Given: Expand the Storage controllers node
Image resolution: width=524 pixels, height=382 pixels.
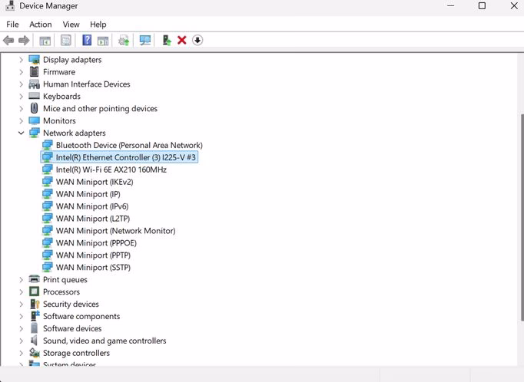Looking at the screenshot, I should (21, 353).
